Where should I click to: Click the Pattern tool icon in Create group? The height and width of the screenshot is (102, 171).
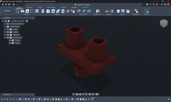(32, 11)
